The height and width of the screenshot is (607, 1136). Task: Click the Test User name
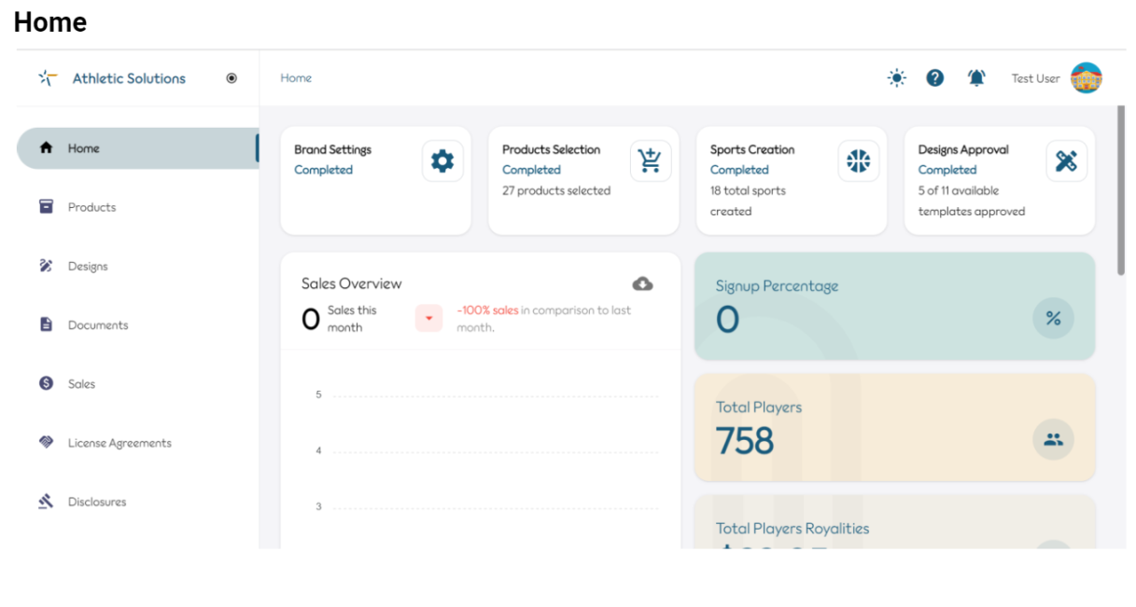click(1036, 78)
